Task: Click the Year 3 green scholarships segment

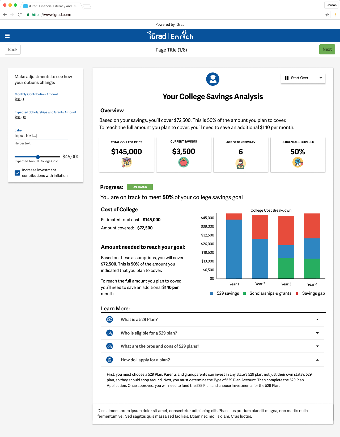Action: coord(286,268)
